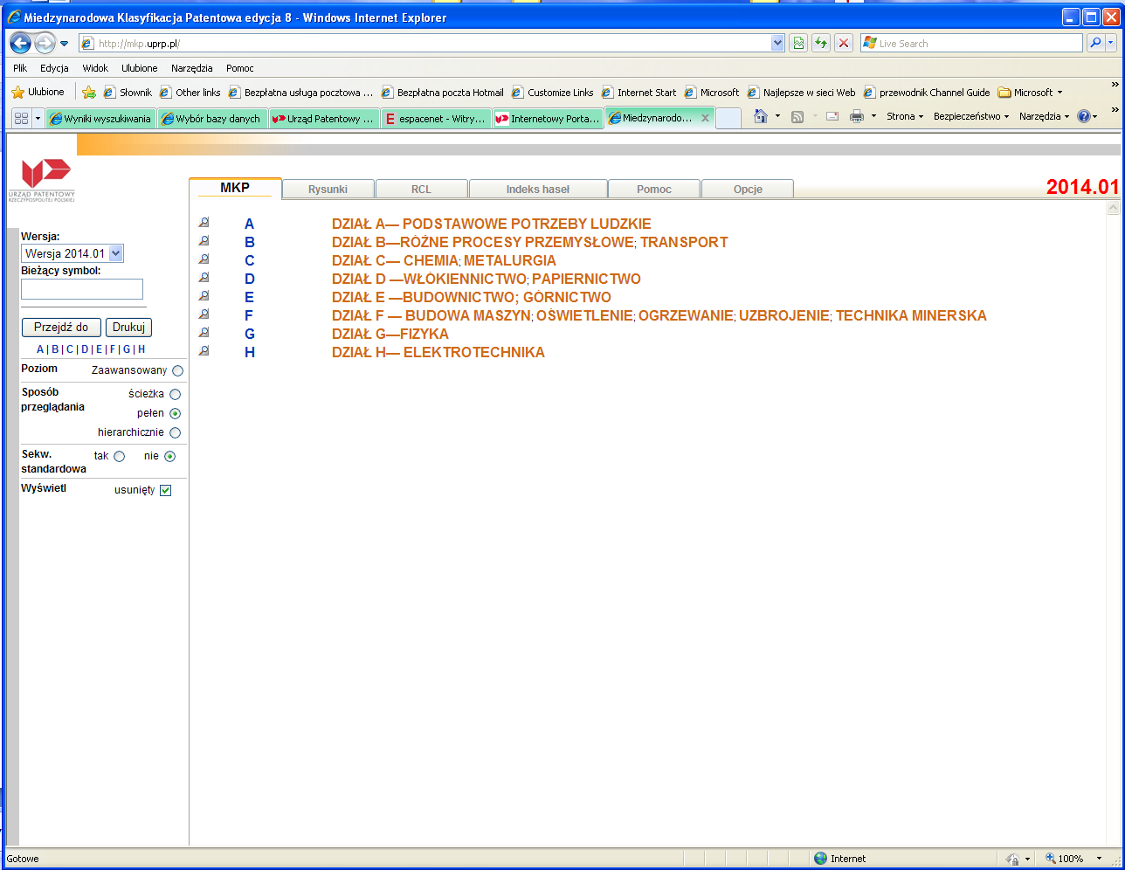
Task: Click the compatibility view icon in address bar
Action: point(797,43)
